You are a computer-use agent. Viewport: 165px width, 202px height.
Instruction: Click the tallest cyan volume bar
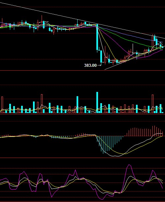[x=97, y=102]
